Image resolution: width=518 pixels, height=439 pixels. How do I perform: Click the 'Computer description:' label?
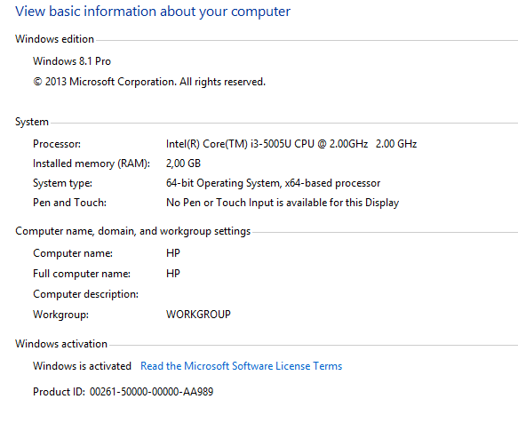tap(85, 294)
